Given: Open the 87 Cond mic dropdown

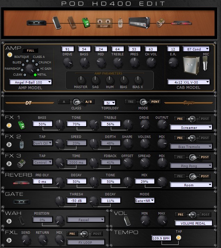Looking at the screenshot, I should coord(196,49).
